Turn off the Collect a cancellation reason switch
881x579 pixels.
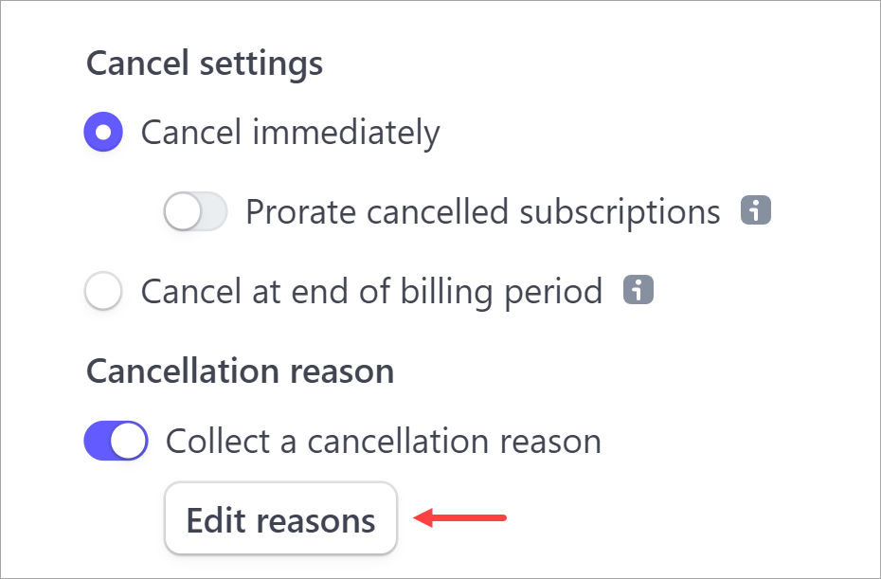tap(117, 441)
